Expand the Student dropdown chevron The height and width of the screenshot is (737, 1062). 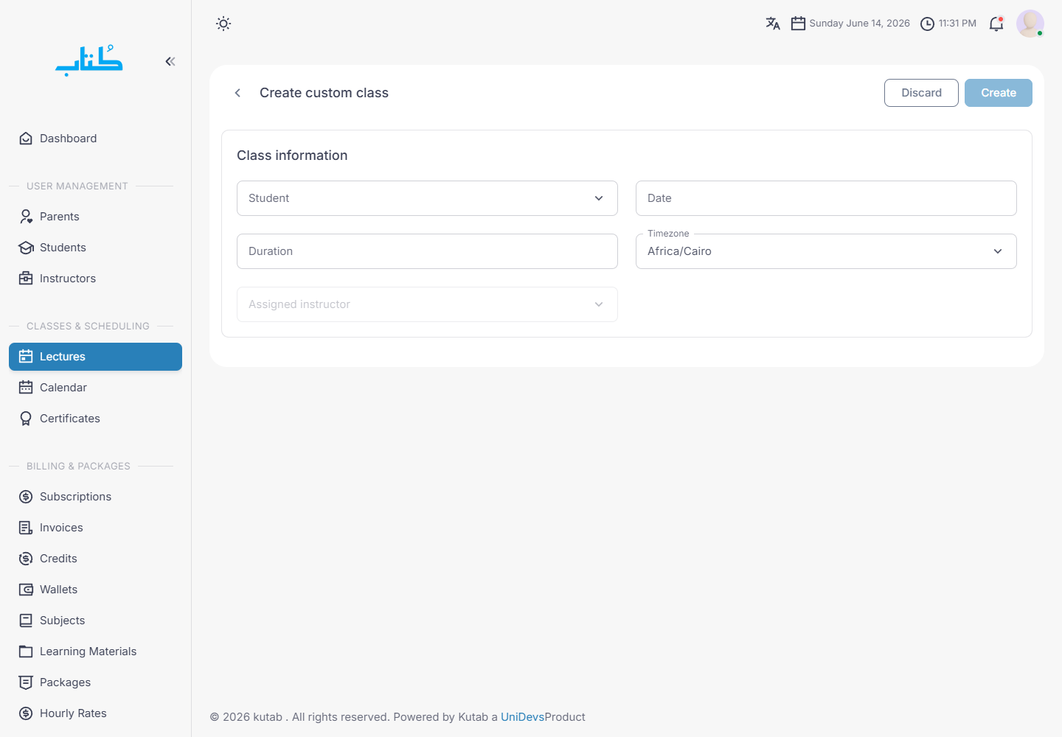(x=599, y=198)
